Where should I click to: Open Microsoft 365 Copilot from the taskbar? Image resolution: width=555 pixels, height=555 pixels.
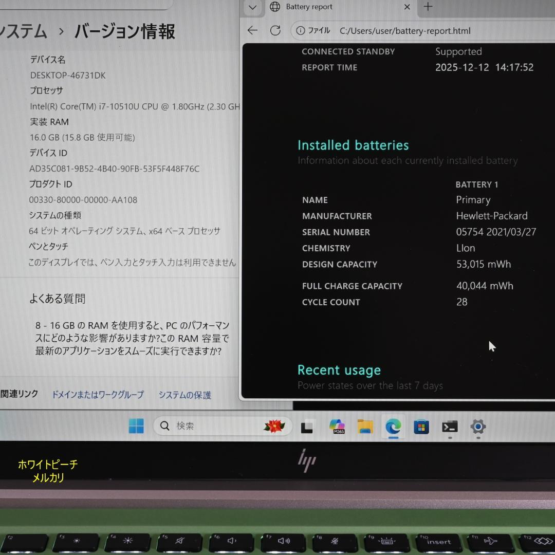pyautogui.click(x=337, y=427)
